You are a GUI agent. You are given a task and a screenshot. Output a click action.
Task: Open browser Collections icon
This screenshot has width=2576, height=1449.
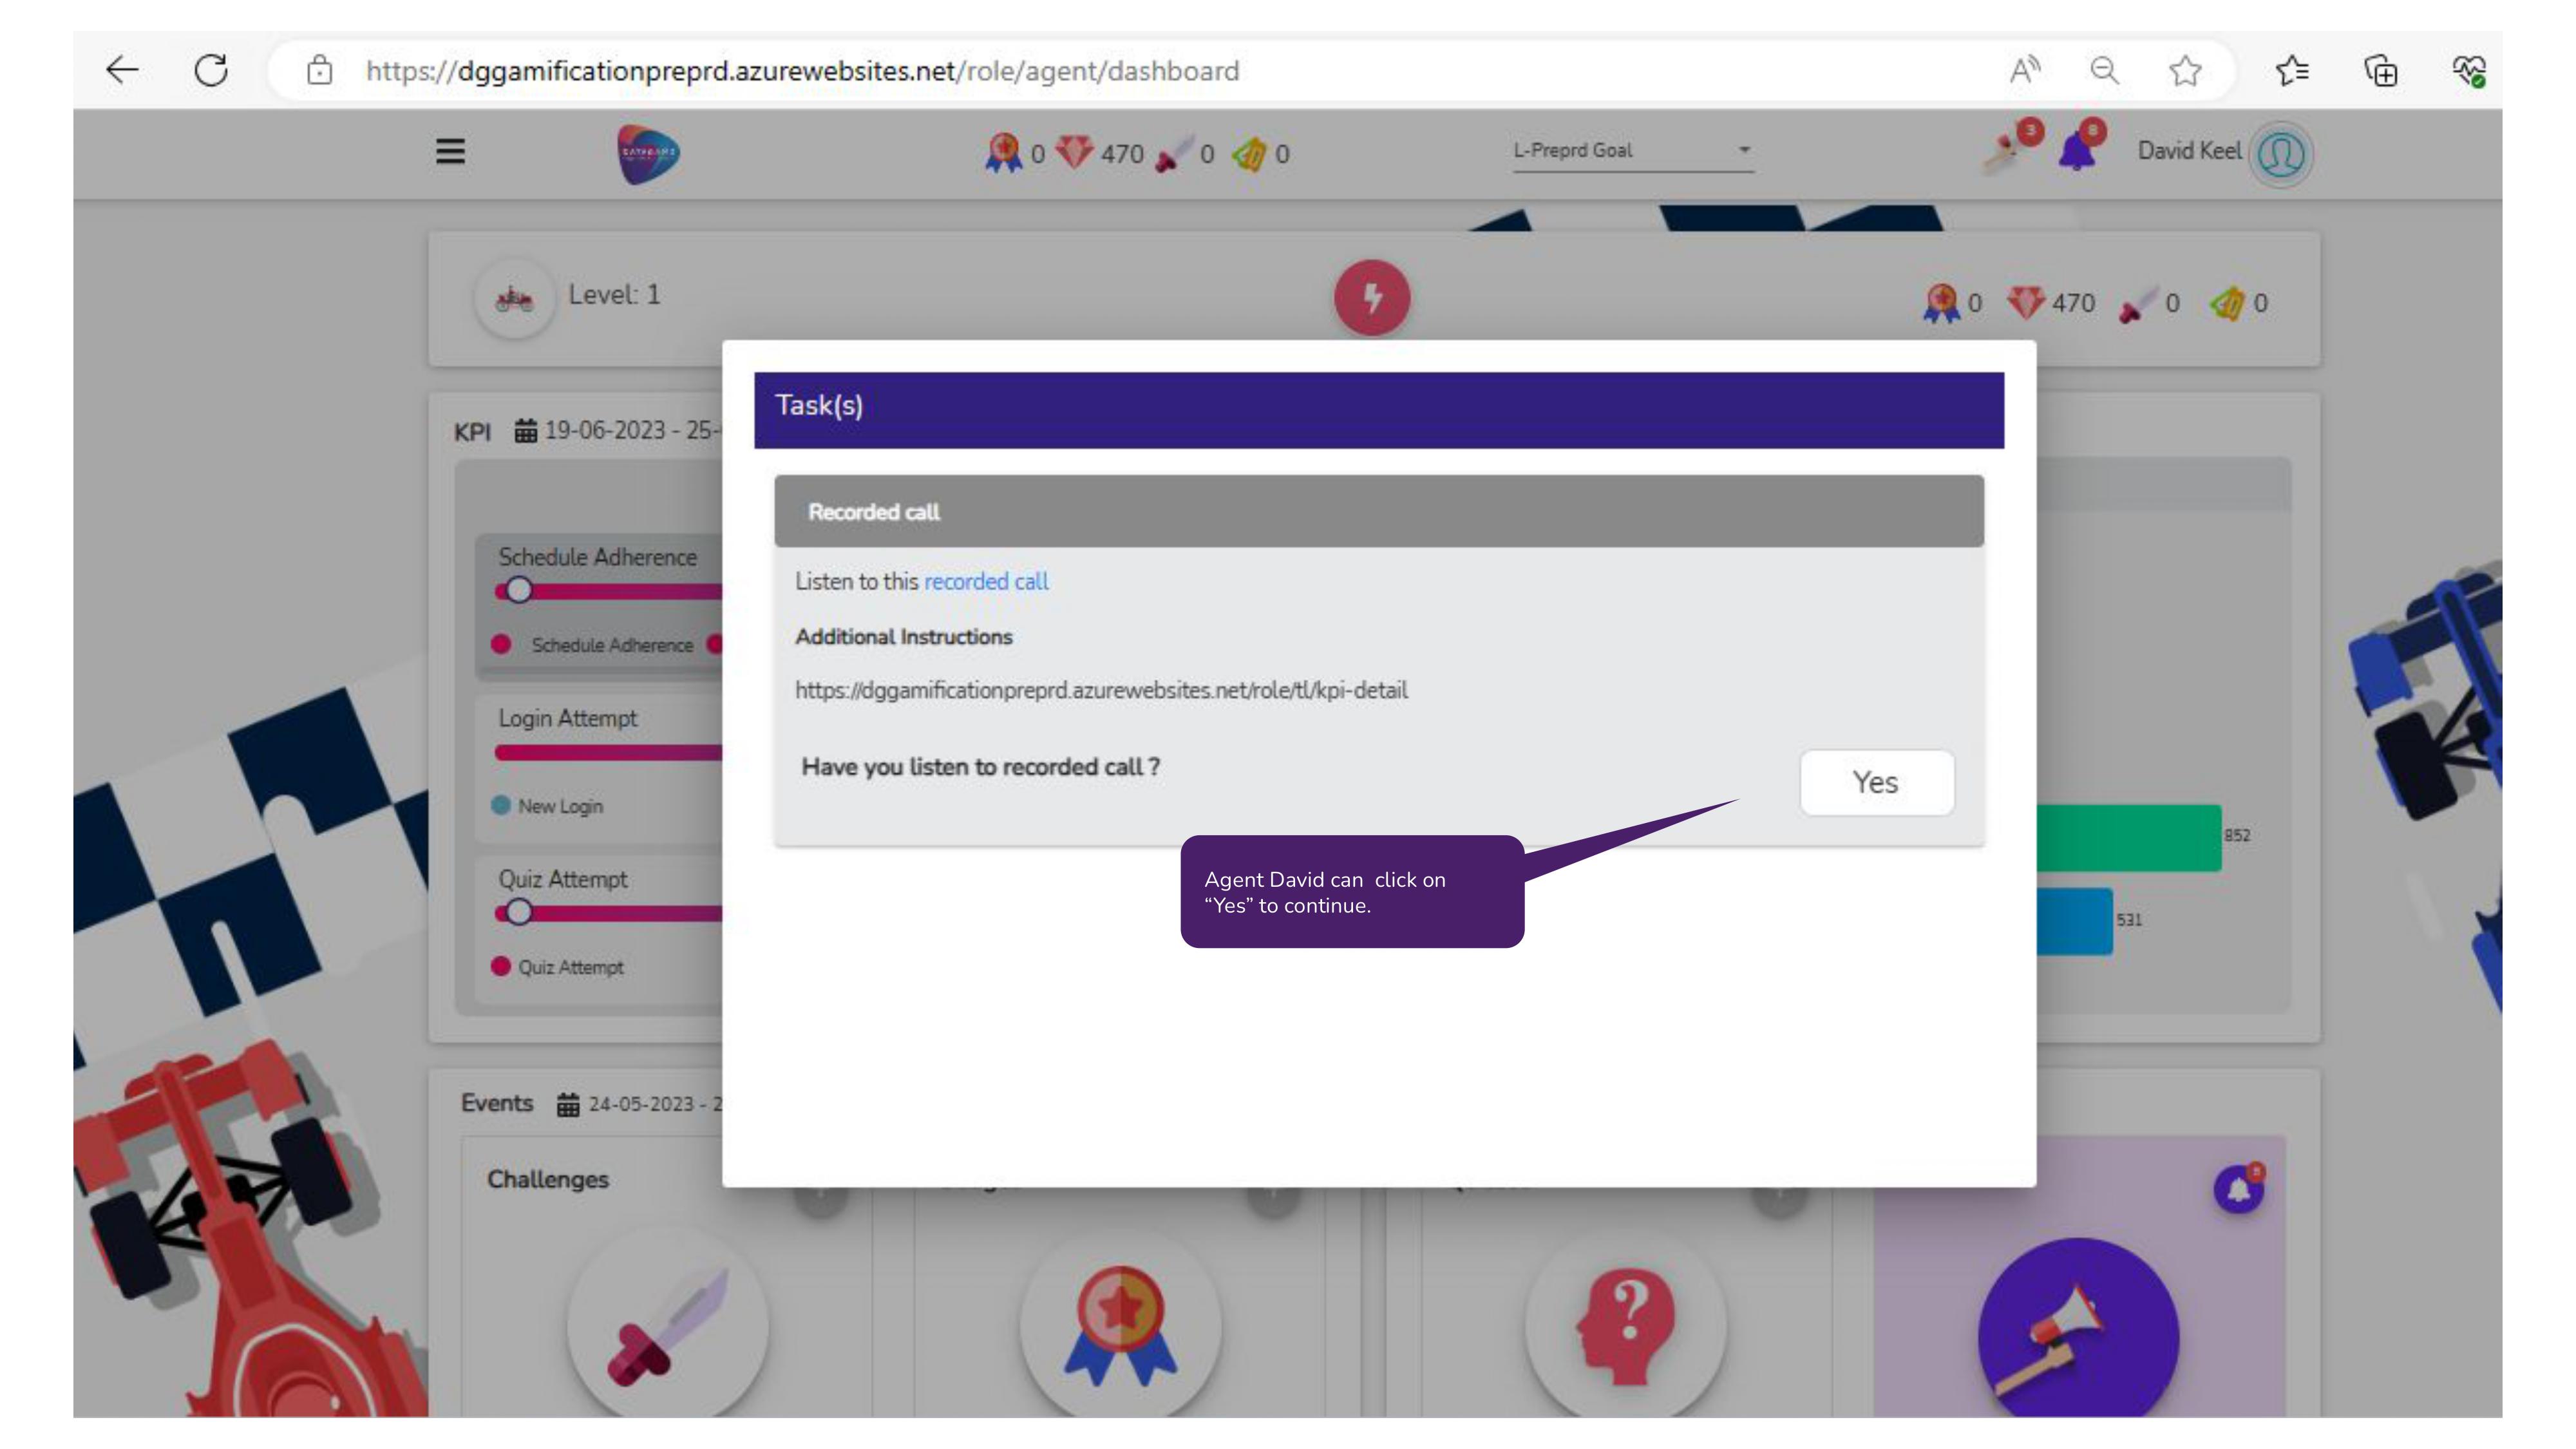(2381, 70)
